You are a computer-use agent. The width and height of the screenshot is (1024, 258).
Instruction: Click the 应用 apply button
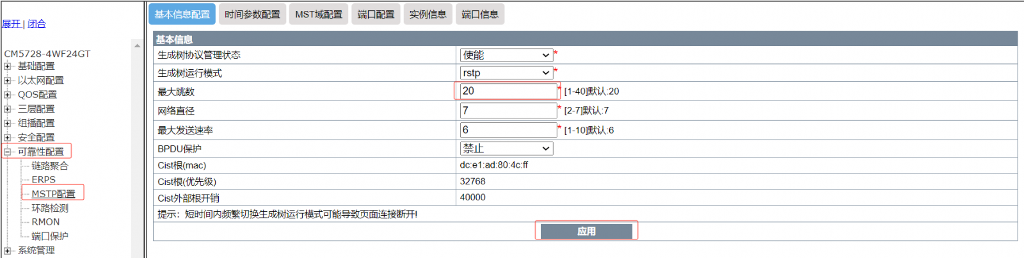coord(586,231)
